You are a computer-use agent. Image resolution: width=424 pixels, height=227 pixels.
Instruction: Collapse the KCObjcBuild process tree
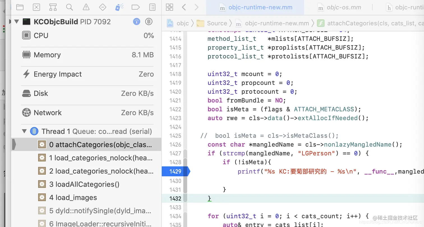coord(16,22)
